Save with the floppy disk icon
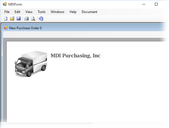169x128 pixels. click(x=19, y=18)
